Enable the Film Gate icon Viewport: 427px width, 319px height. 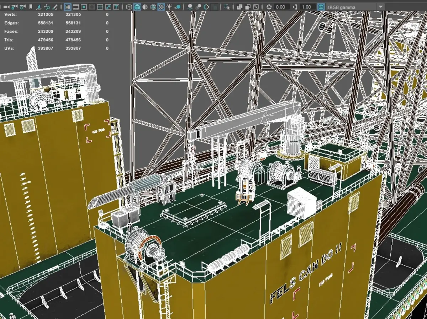coord(75,7)
